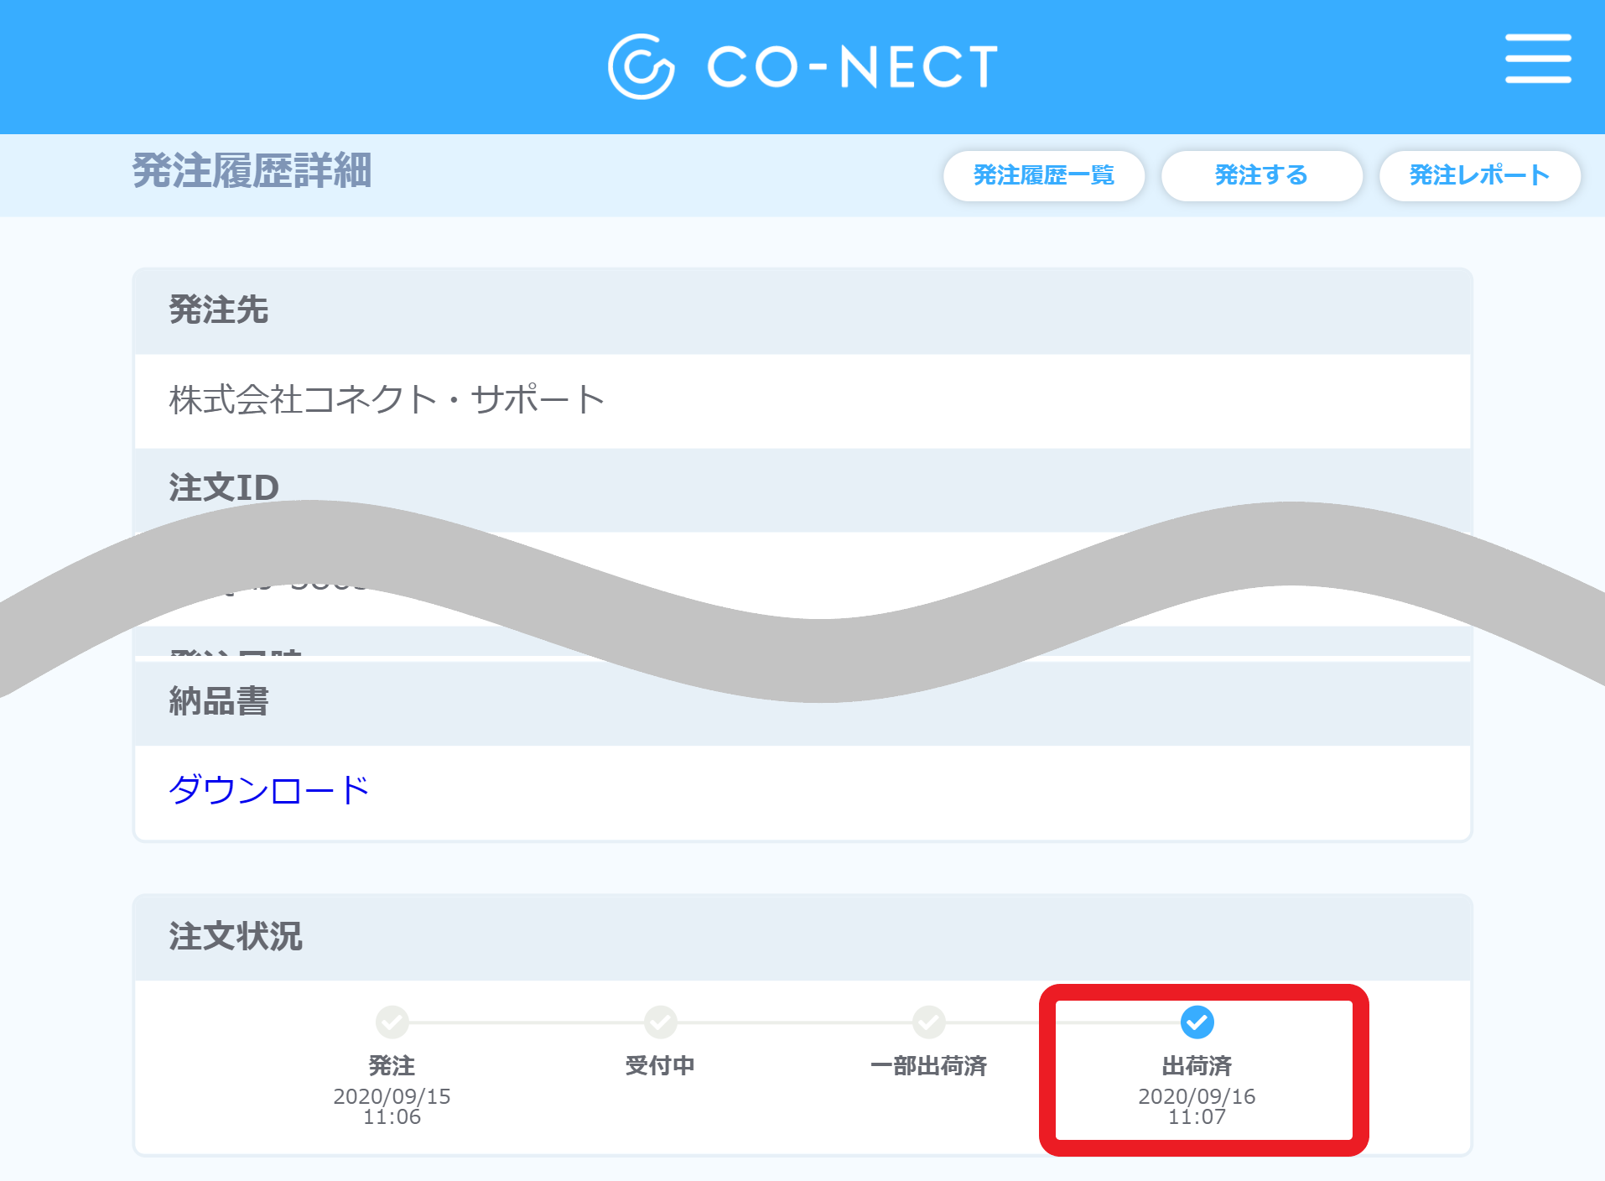Viewport: 1605px width, 1181px height.
Task: Click the blue 出荷済 checkmark icon
Action: pos(1197,1022)
